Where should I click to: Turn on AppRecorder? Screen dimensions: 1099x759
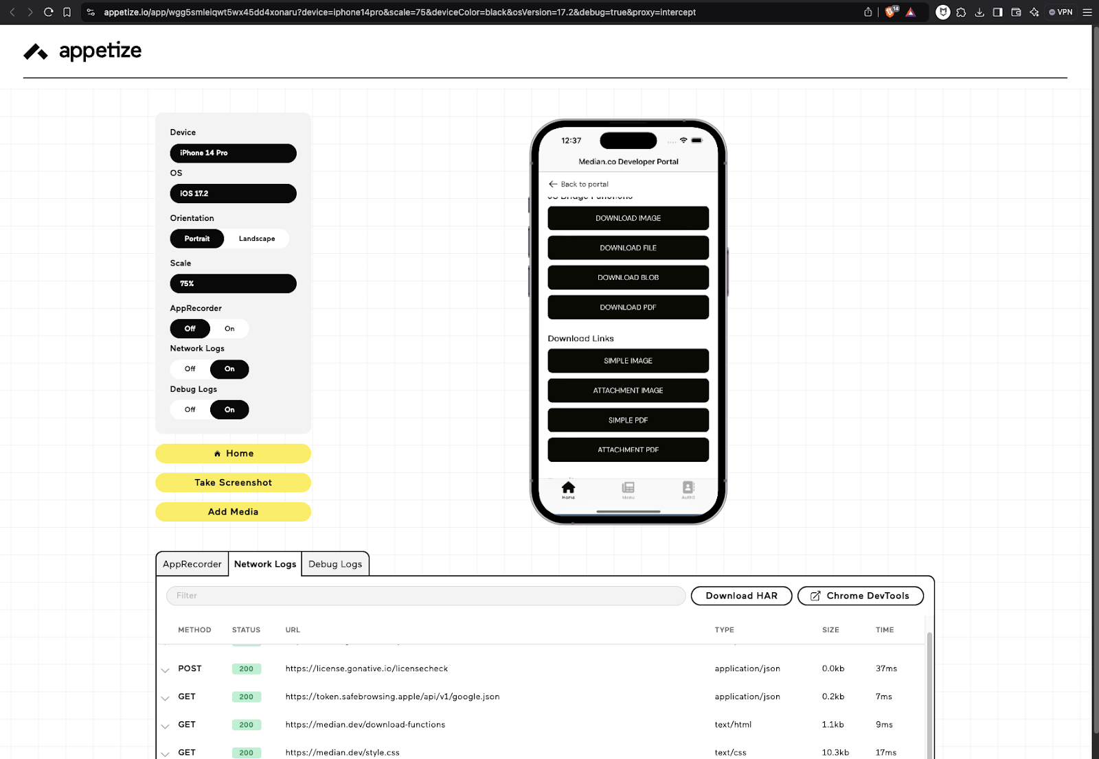(x=230, y=328)
